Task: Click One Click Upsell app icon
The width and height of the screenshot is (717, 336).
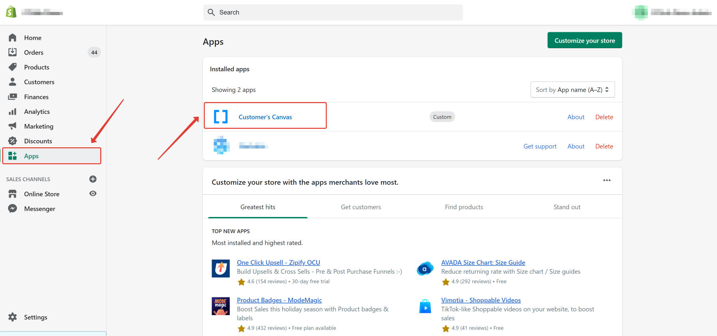Action: pos(221,268)
